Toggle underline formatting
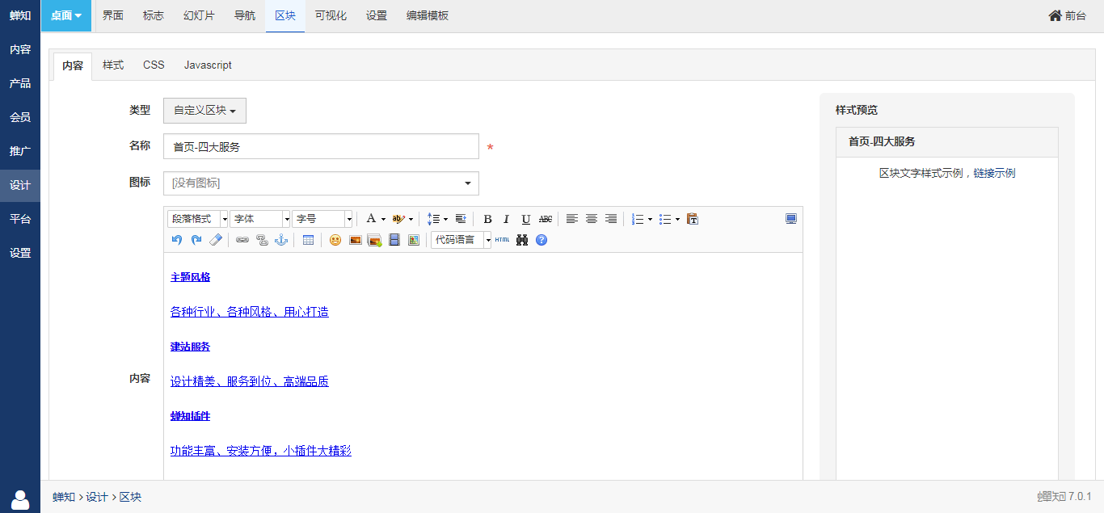The image size is (1104, 513). 526,219
